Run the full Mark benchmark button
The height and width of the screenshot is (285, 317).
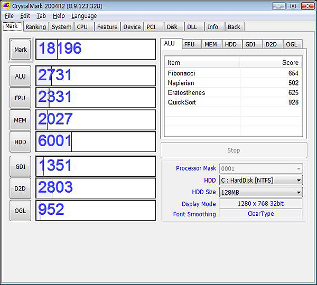(21, 50)
